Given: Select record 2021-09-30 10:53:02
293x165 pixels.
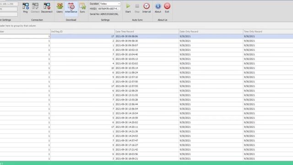Looking at the screenshot, I should tap(146, 64).
